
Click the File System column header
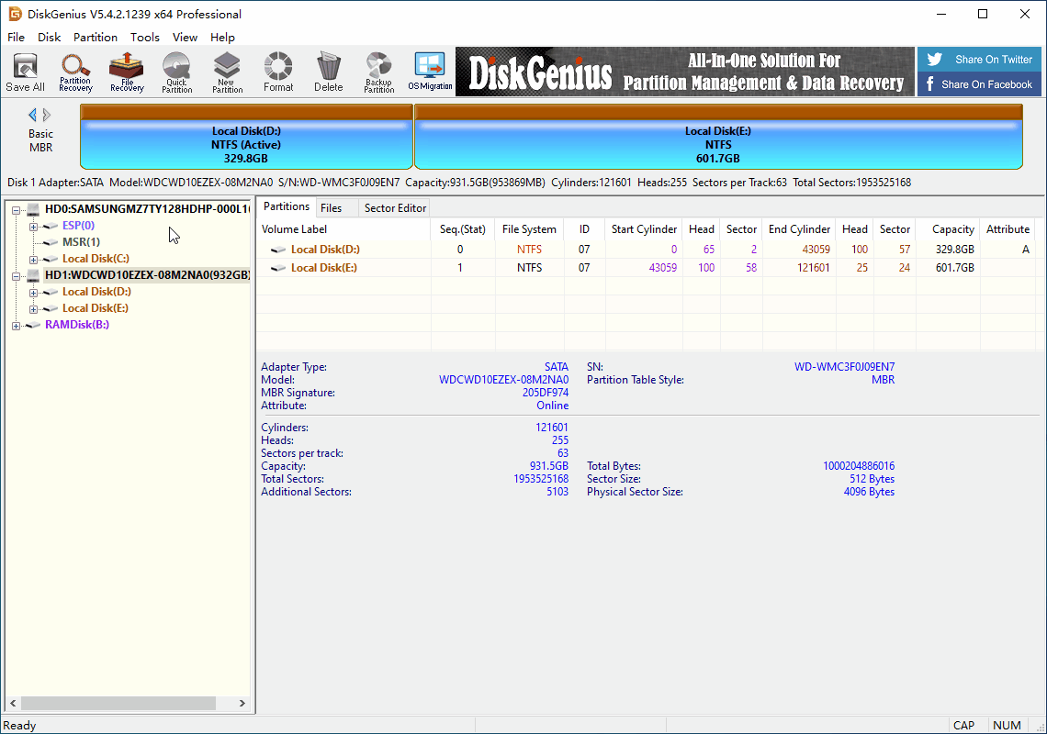(530, 229)
